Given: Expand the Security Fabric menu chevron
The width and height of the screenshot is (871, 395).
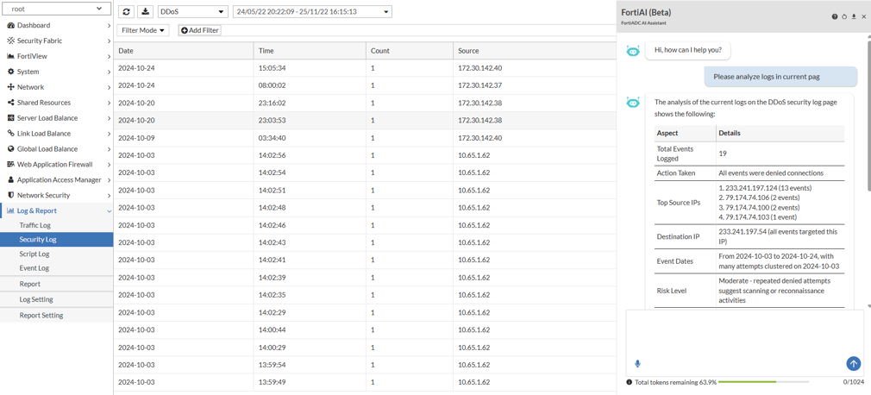Looking at the screenshot, I should tap(109, 41).
